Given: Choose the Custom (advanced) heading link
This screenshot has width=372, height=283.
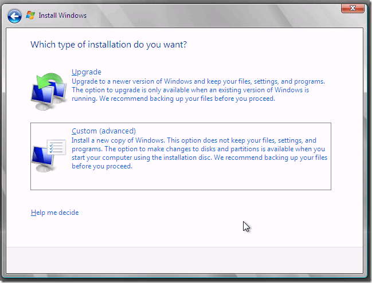Looking at the screenshot, I should click(x=103, y=131).
